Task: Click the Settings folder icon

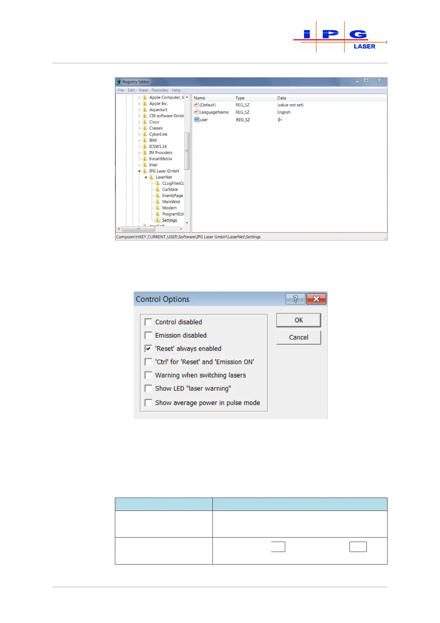Action: coord(158,220)
